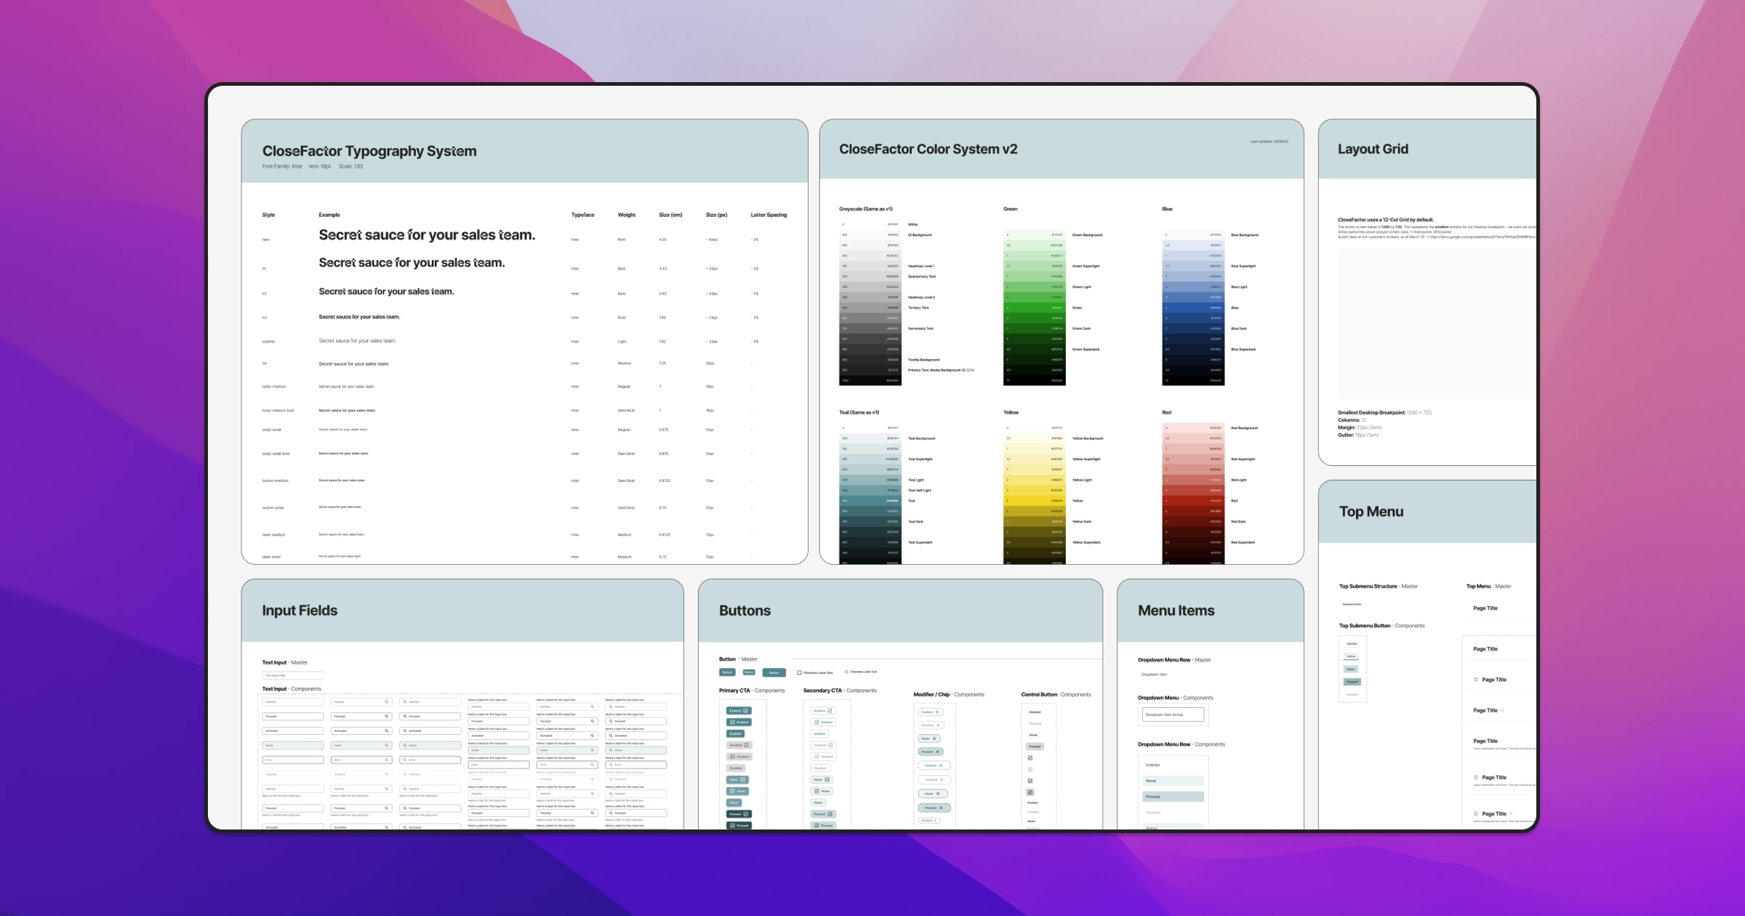Image resolution: width=1745 pixels, height=916 pixels.
Task: Click logo icon beside Page Title lacking subheader
Action: pos(1476,680)
